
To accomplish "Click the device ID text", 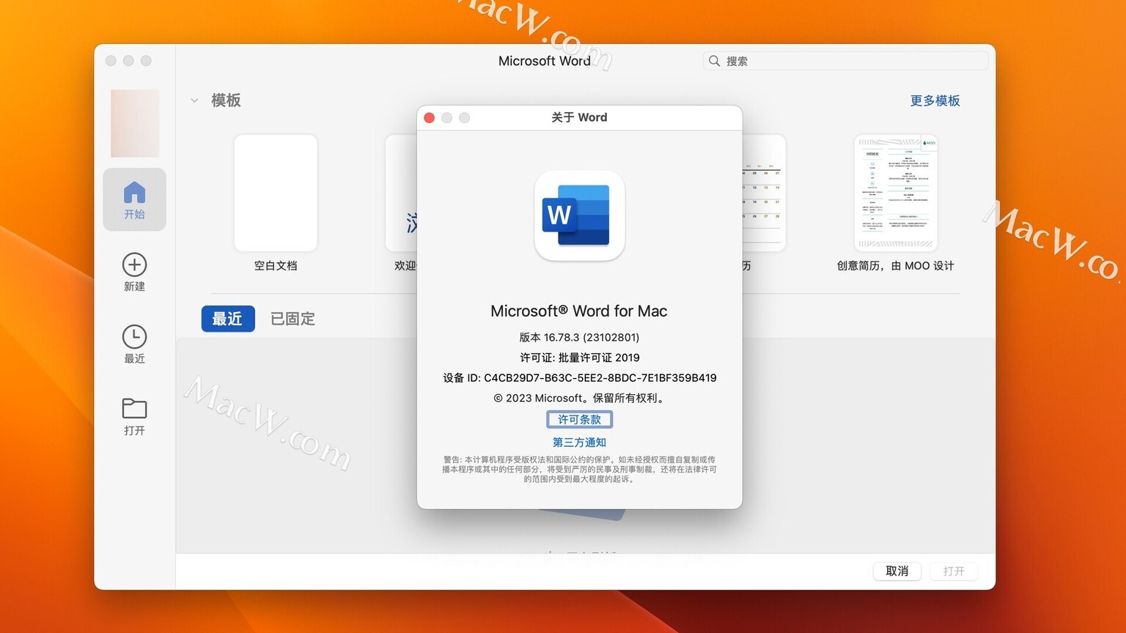I will [x=579, y=378].
